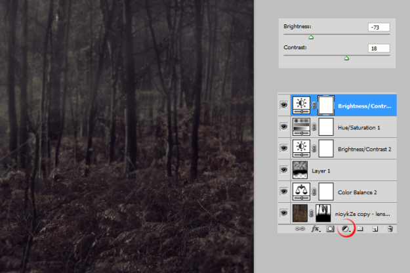Viewport: 410px width, 273px height.
Task: Hide the nioykZe copy layer
Action: point(284,213)
